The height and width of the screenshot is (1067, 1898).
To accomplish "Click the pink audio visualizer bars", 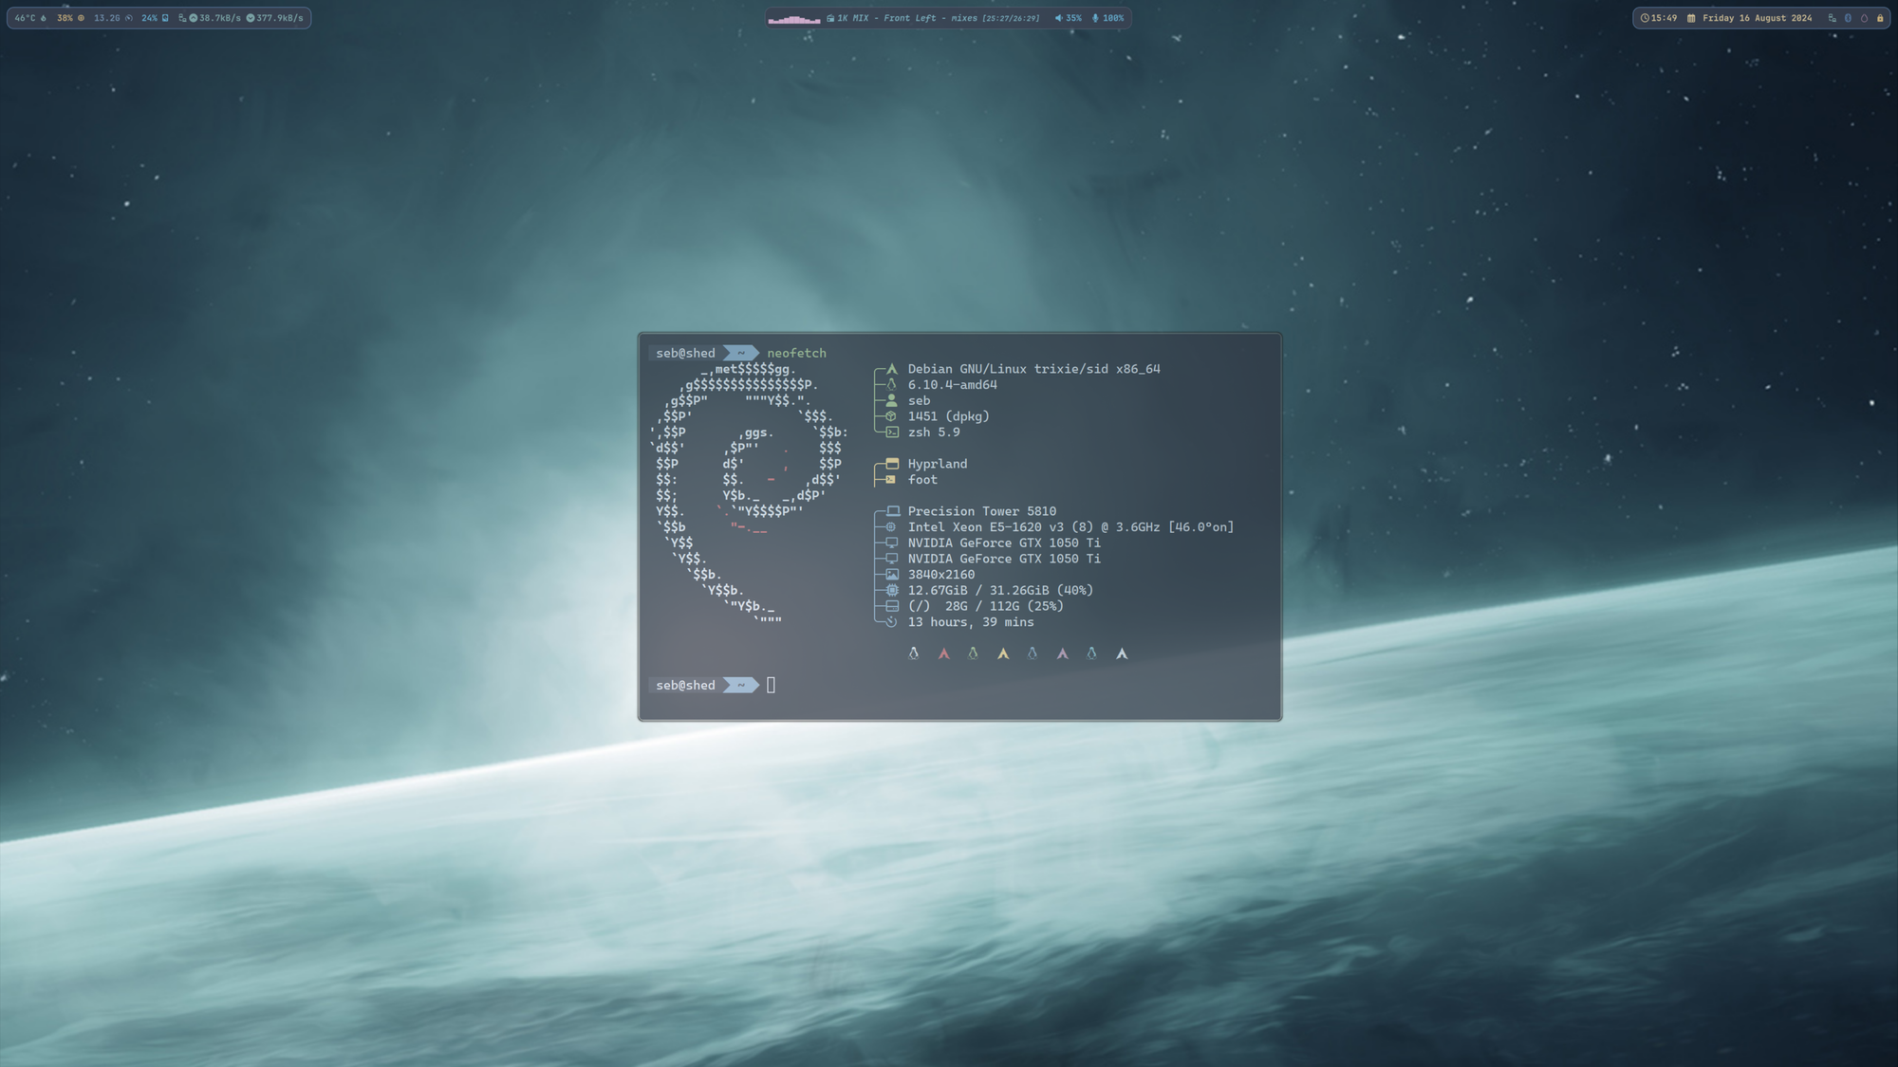I will [794, 18].
